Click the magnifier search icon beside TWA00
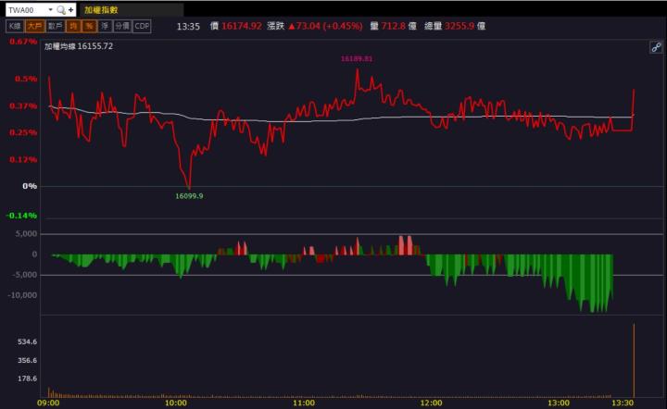This screenshot has width=667, height=409. (x=61, y=10)
